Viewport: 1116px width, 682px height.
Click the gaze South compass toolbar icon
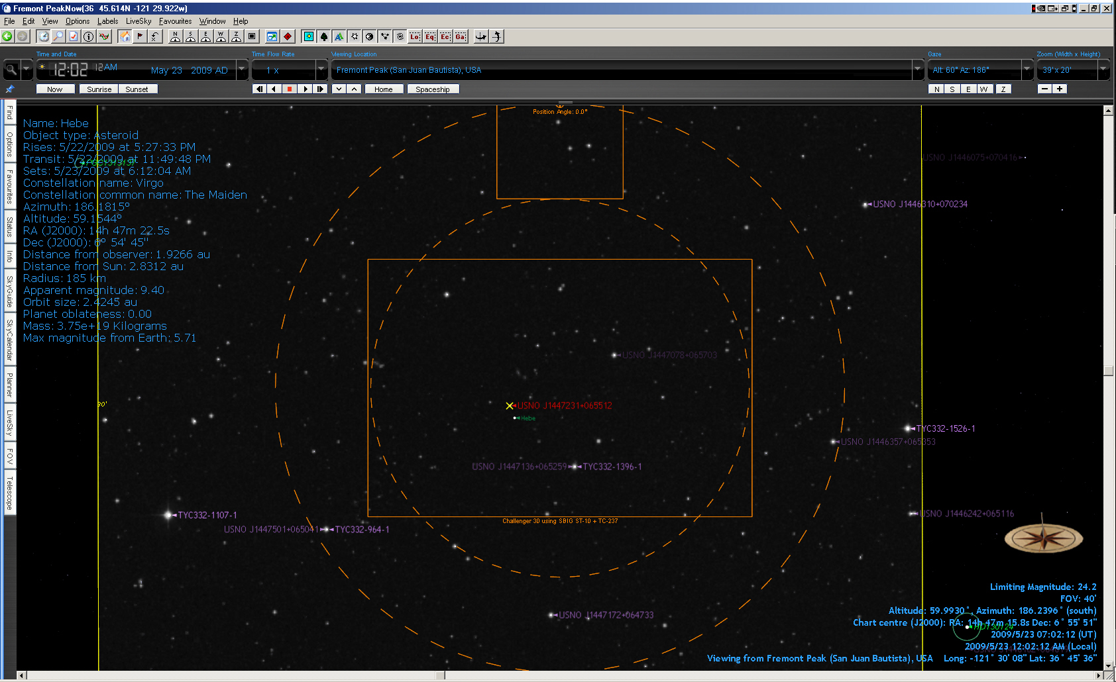pyautogui.click(x=190, y=36)
